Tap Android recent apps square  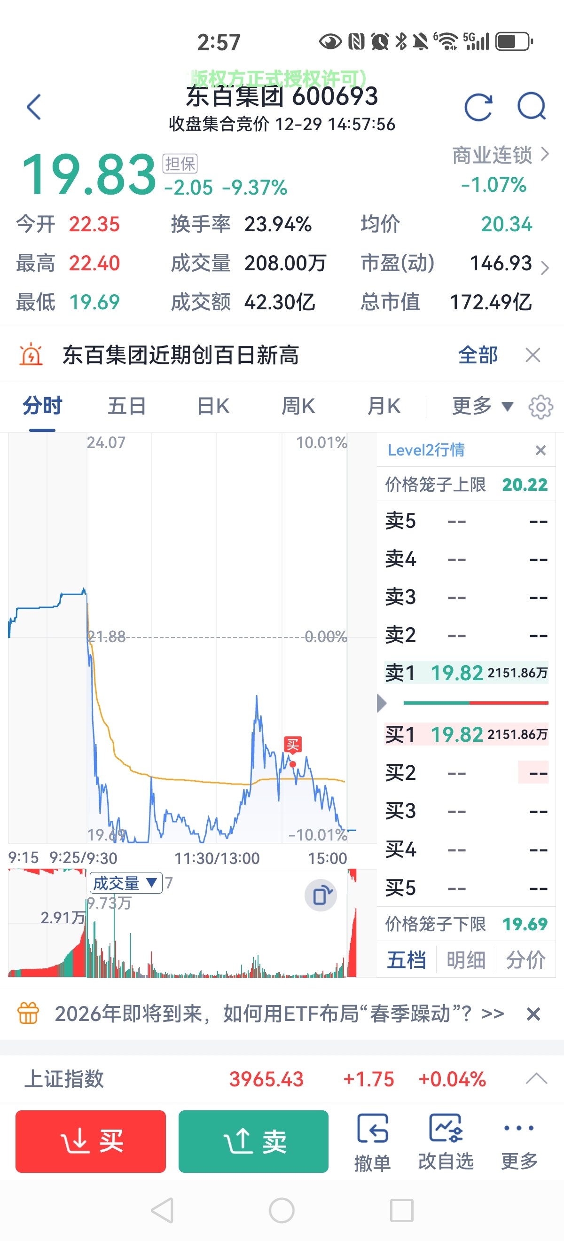(x=402, y=1210)
